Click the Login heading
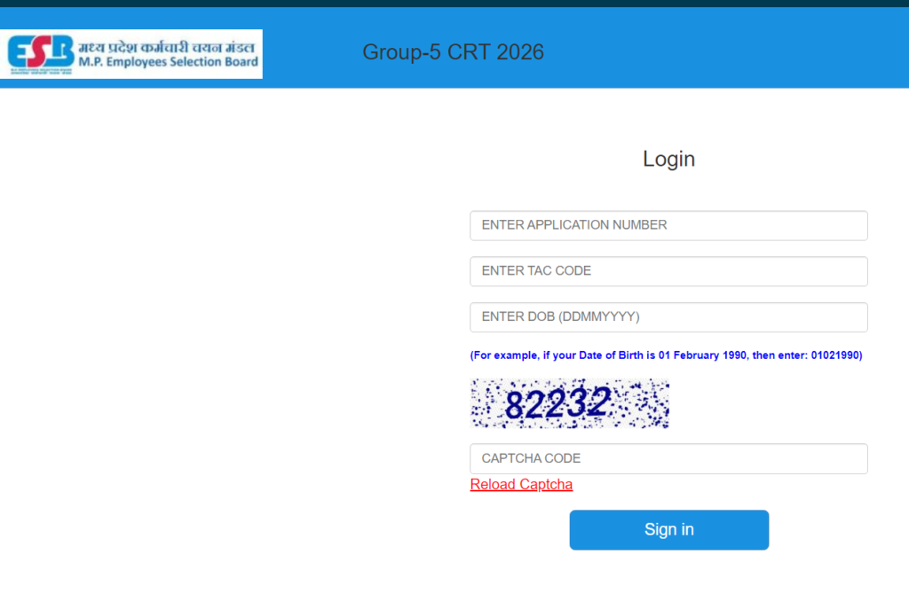The height and width of the screenshot is (601, 909). click(x=668, y=159)
